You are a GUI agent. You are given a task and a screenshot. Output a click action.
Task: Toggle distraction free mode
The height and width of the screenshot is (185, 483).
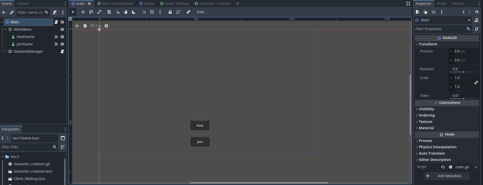408,4
